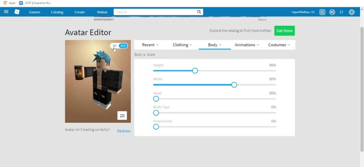Open the Catalog page

[x=57, y=12]
